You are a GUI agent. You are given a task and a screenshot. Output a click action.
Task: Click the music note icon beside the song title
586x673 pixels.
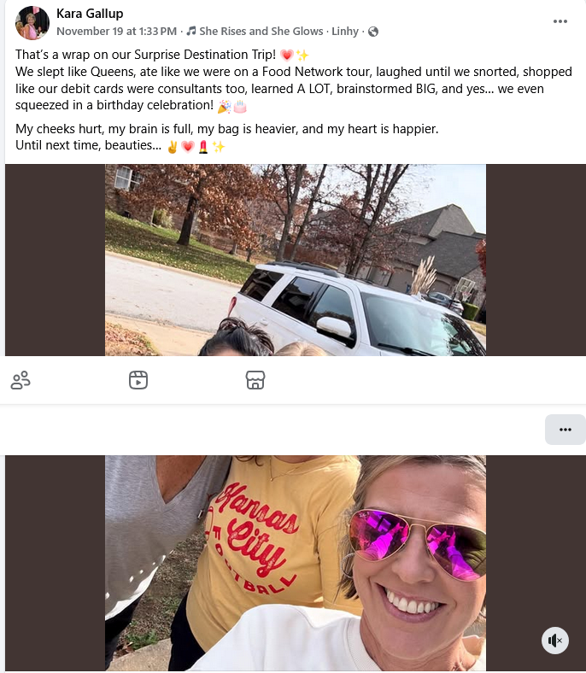tap(191, 32)
